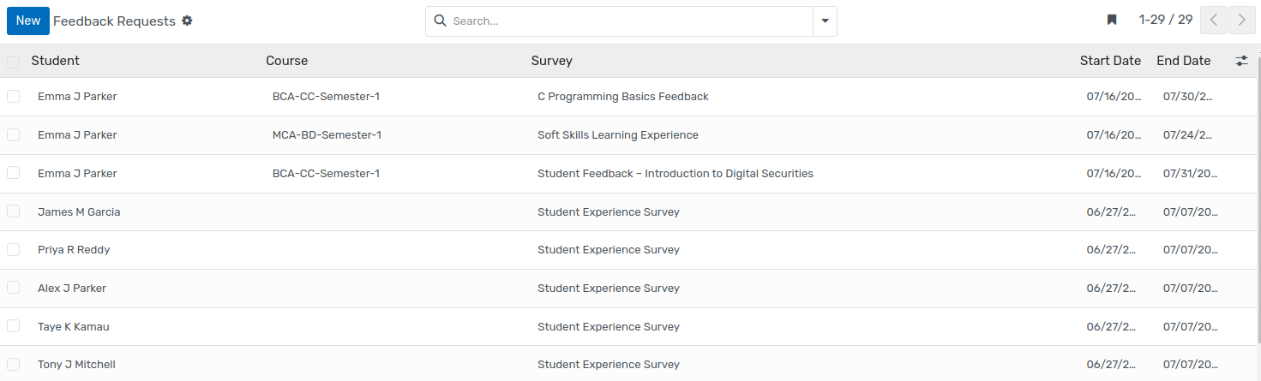Click start date in C Programming row

[x=1114, y=97]
